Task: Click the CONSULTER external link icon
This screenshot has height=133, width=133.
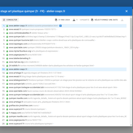Action: coord(4,20)
